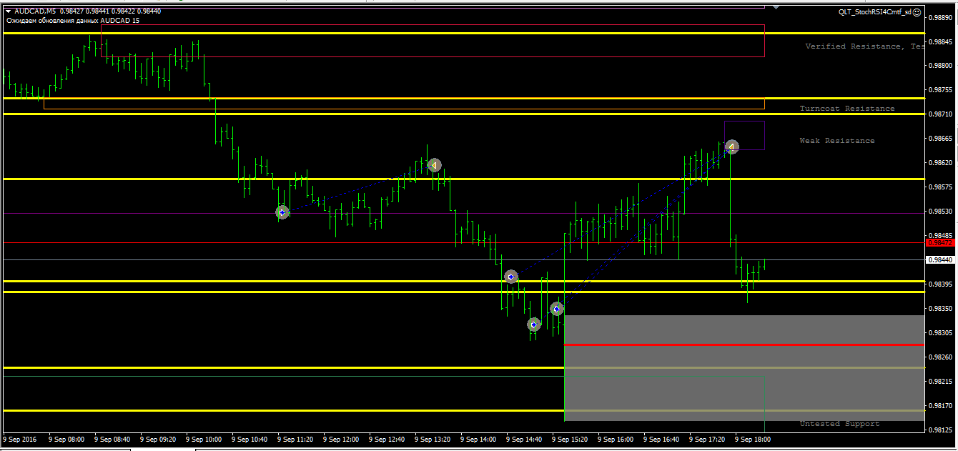Click the 0.98350 value on price scale
The image size is (958, 451).
pyautogui.click(x=940, y=309)
